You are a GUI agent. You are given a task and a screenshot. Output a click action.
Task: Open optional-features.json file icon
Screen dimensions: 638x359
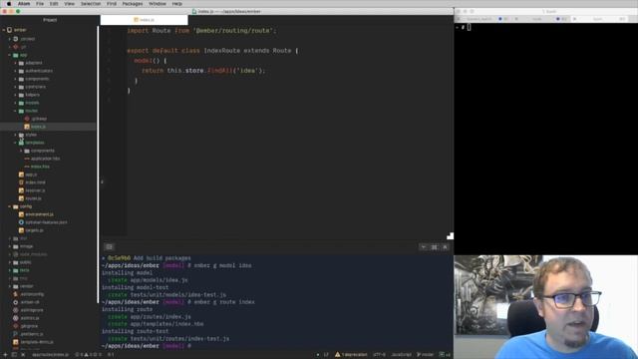click(x=21, y=222)
